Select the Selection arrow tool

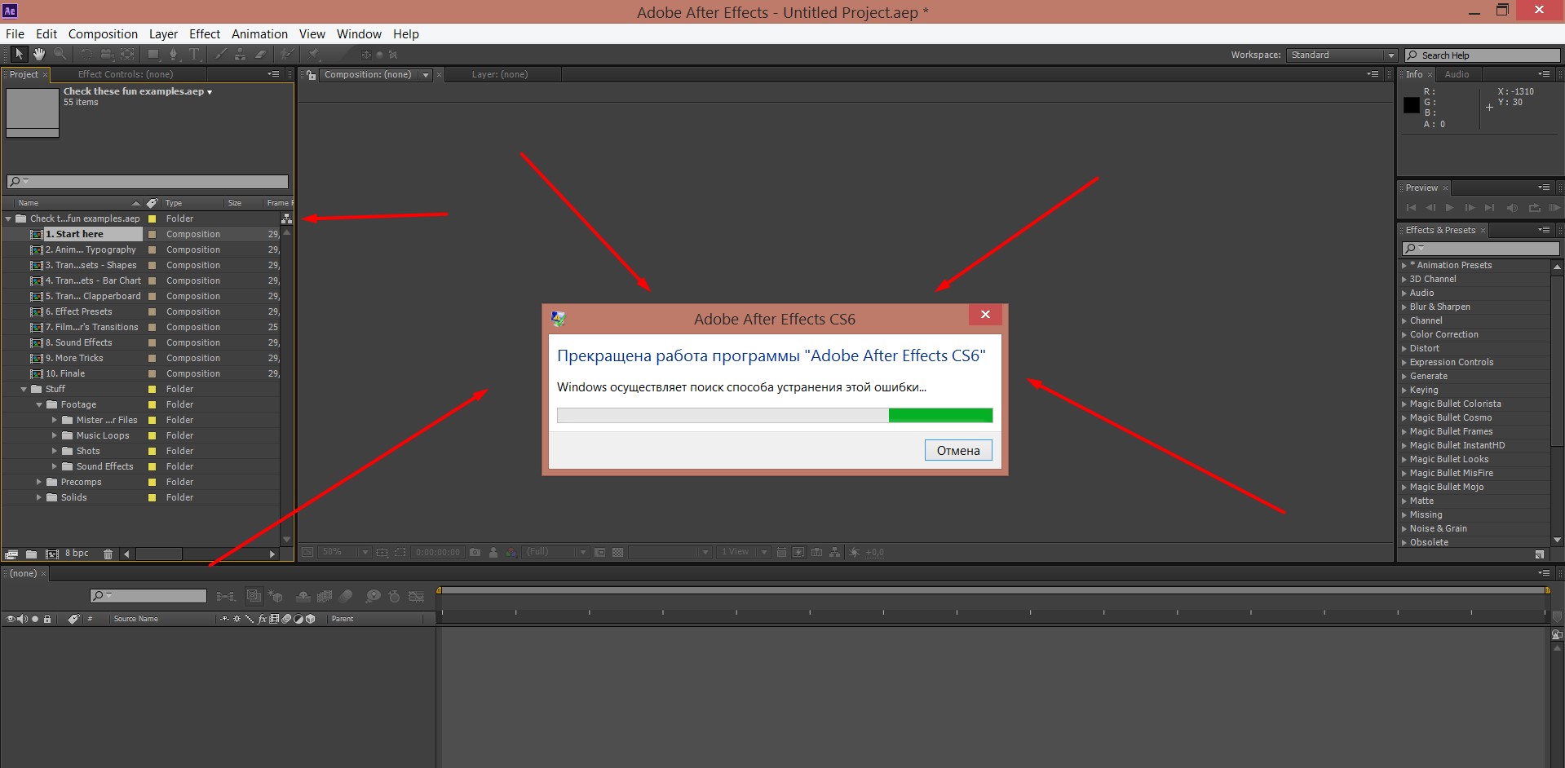coord(19,54)
